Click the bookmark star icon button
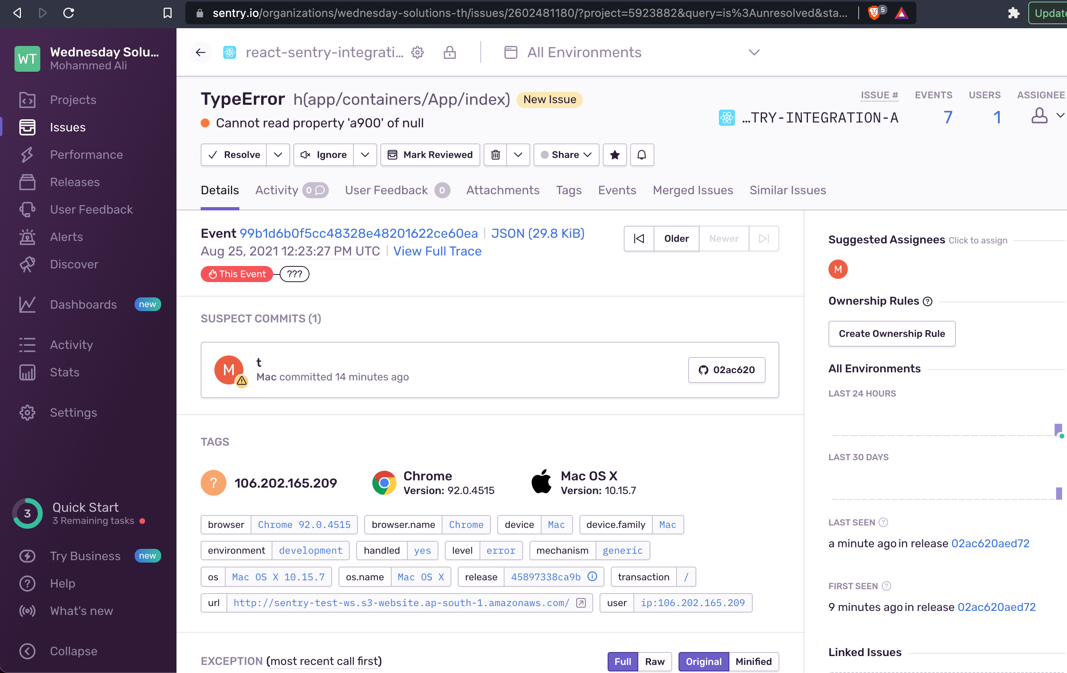Image resolution: width=1067 pixels, height=673 pixels. (x=614, y=155)
